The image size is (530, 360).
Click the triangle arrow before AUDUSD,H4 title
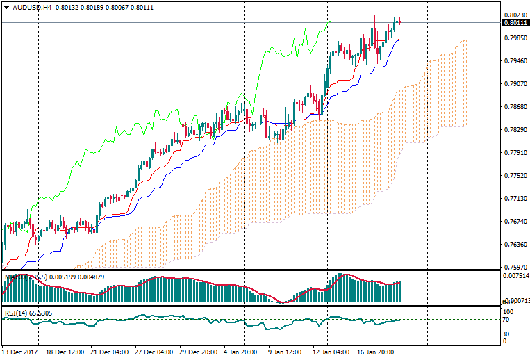pyautogui.click(x=7, y=7)
